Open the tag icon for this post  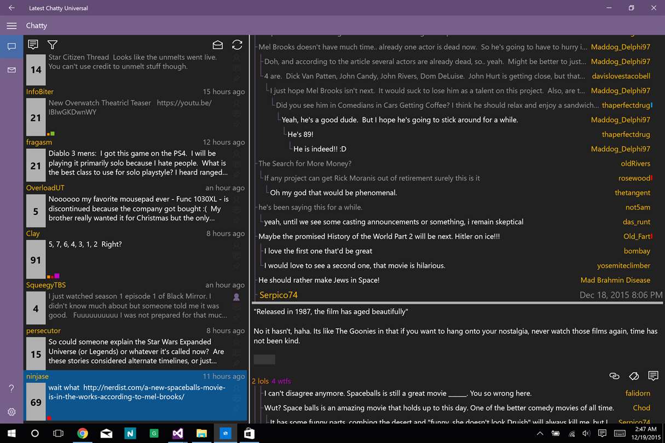(634, 376)
